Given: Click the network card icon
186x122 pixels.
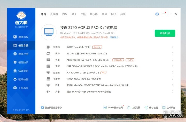Looking at the screenshot, I should (48, 85).
